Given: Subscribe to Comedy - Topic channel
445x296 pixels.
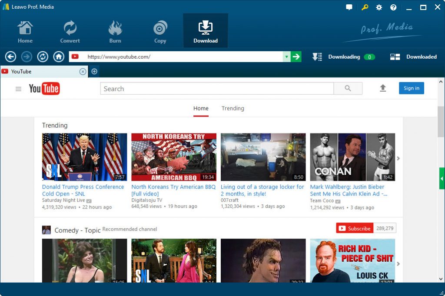Looking at the screenshot, I should coord(355,228).
